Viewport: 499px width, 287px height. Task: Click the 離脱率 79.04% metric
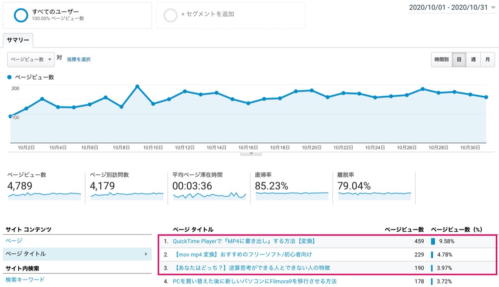(x=374, y=187)
